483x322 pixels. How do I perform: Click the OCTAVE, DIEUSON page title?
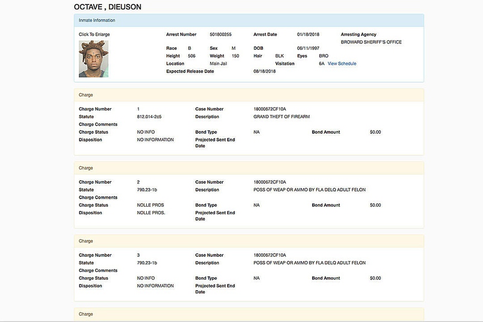(108, 7)
